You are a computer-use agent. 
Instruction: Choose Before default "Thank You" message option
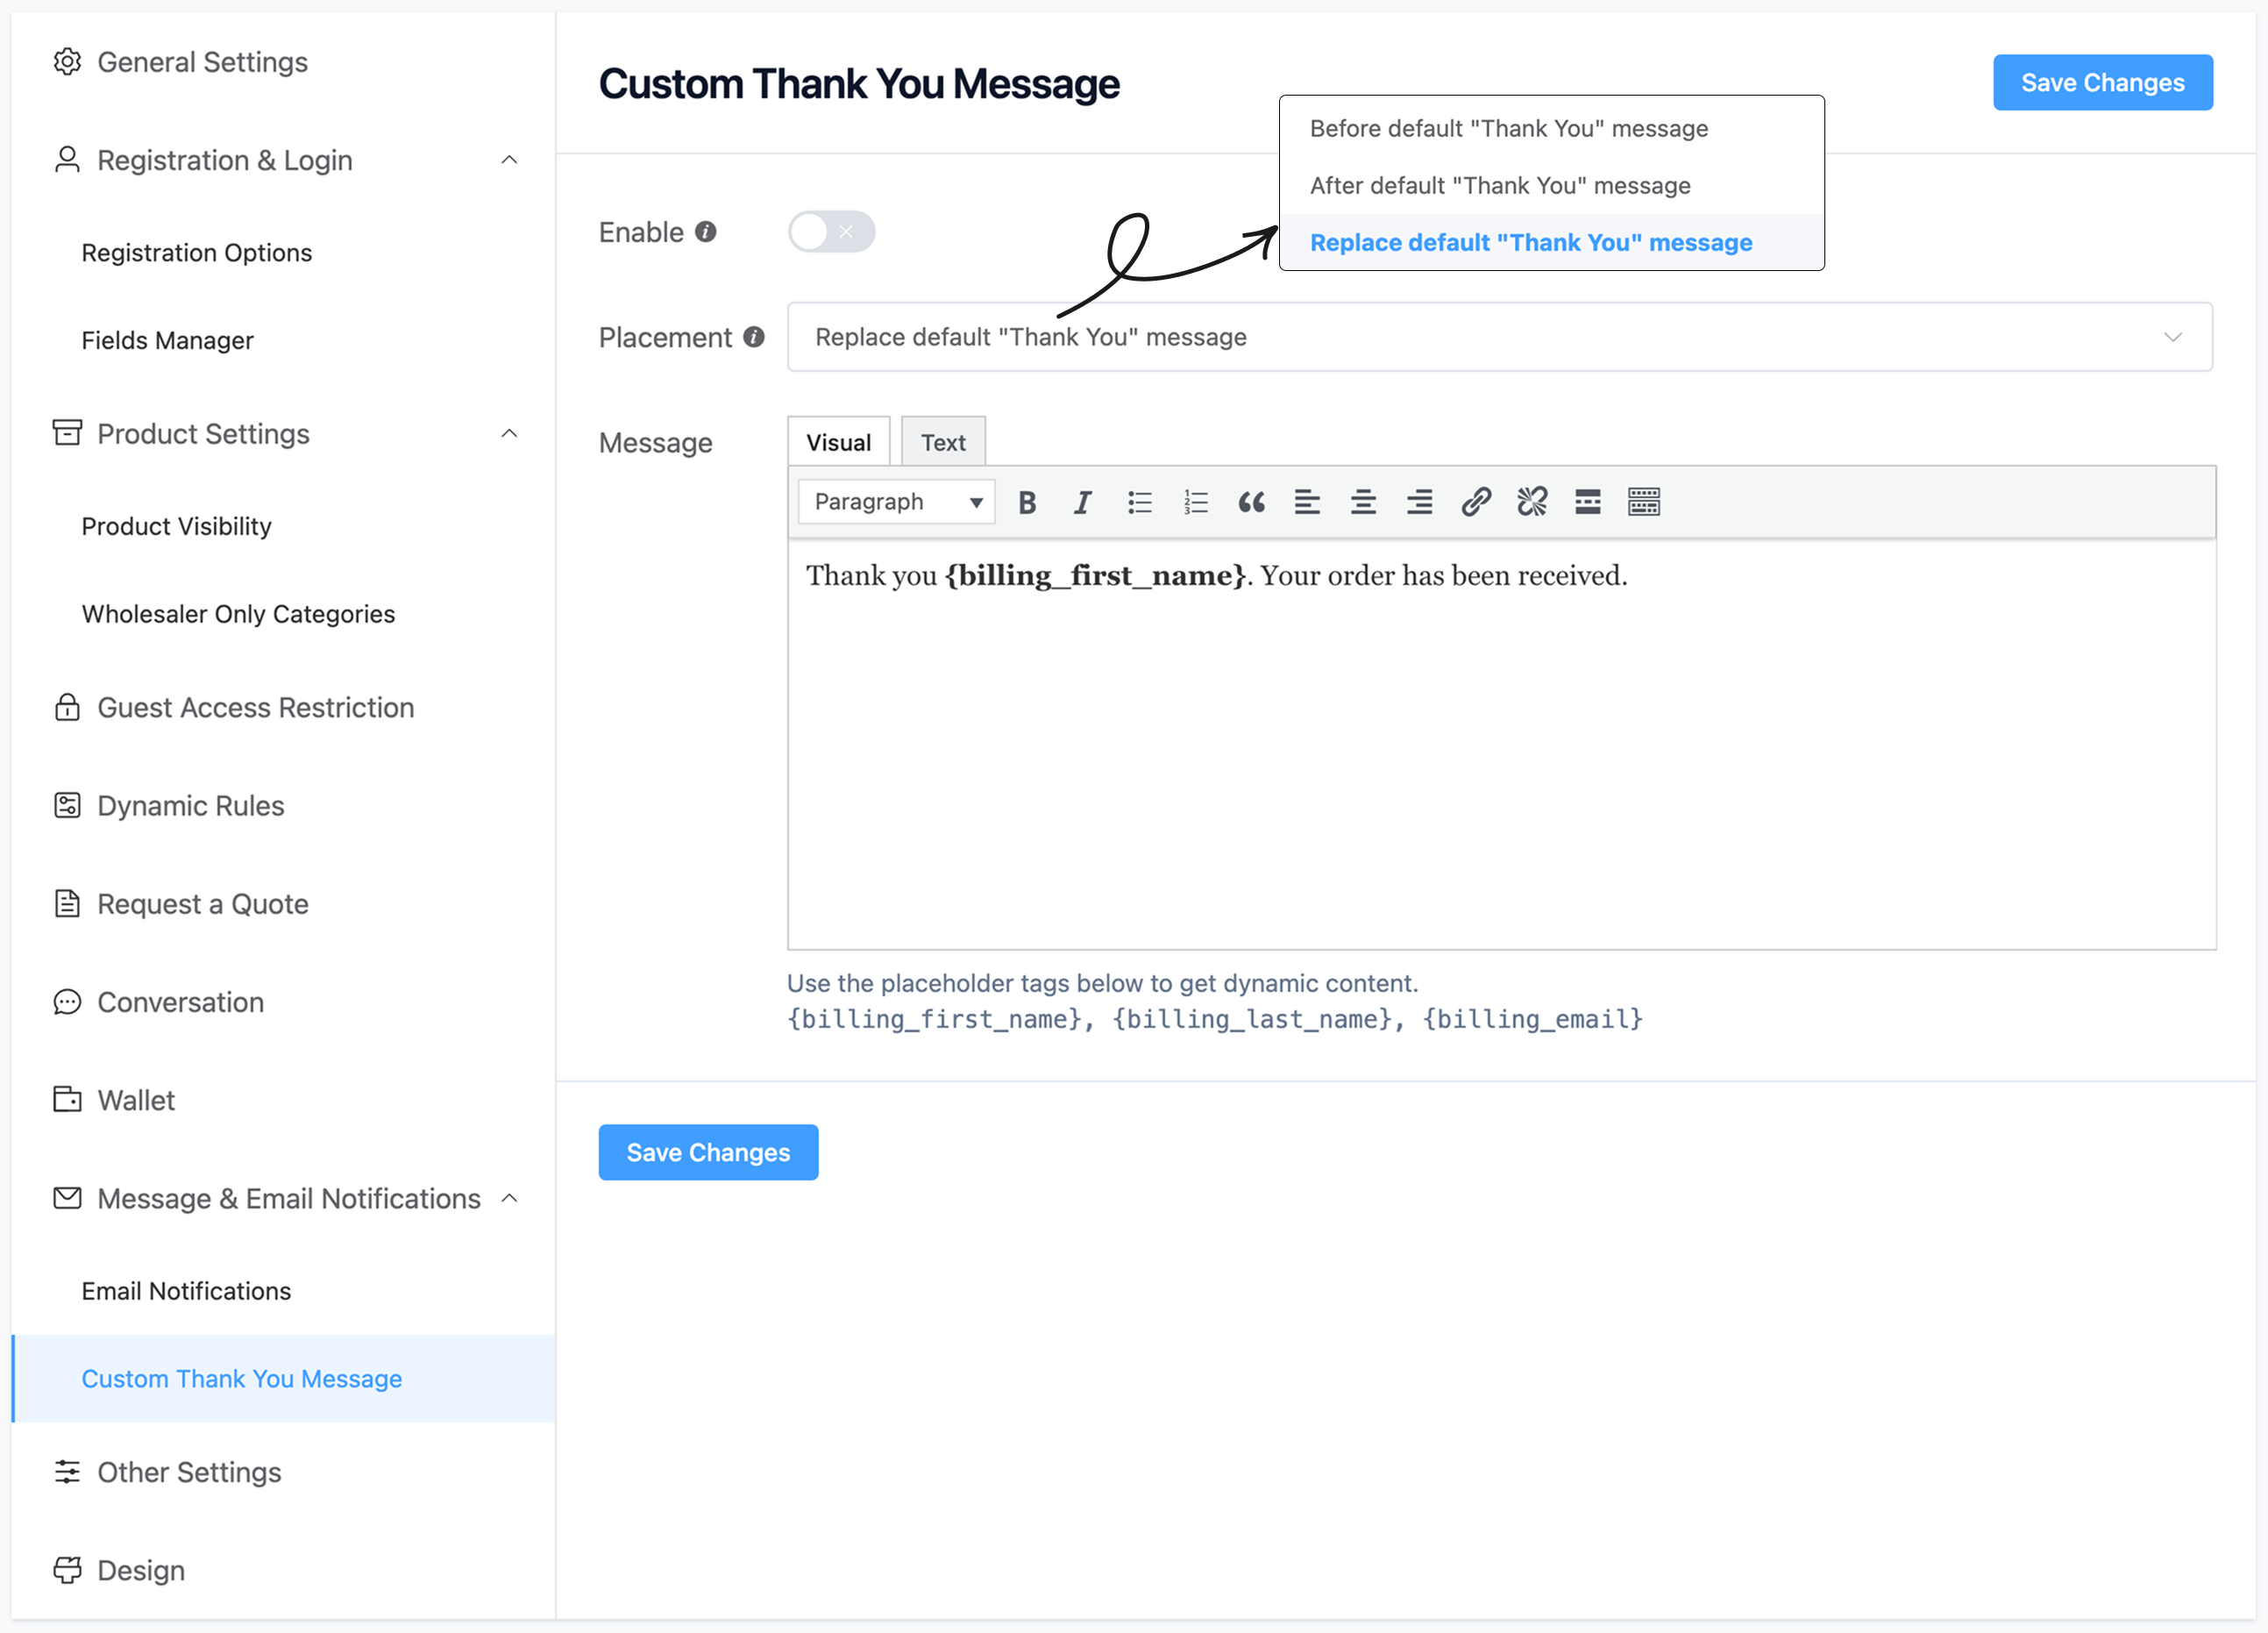tap(1551, 128)
